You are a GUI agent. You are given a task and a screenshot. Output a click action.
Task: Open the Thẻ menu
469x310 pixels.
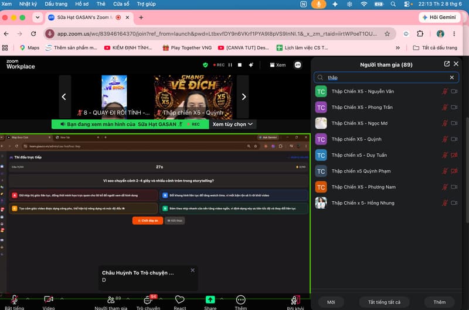[x=101, y=4]
